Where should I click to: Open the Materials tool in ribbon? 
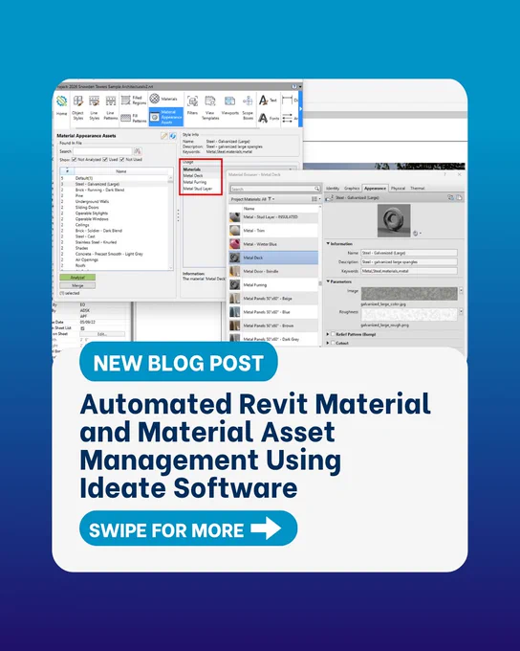pyautogui.click(x=163, y=99)
